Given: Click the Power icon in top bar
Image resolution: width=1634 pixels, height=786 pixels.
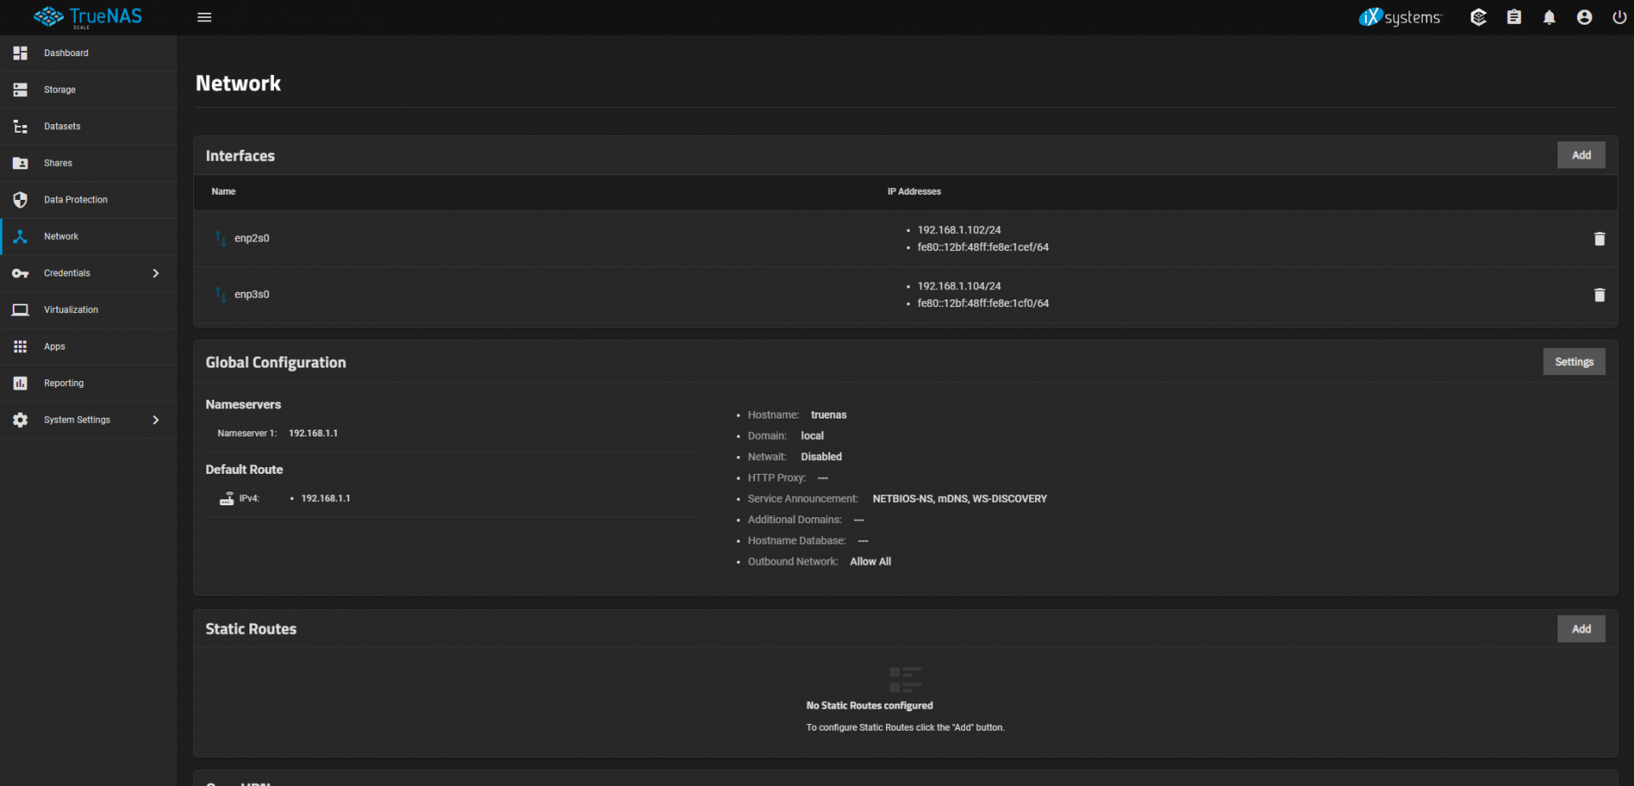Looking at the screenshot, I should coord(1620,17).
